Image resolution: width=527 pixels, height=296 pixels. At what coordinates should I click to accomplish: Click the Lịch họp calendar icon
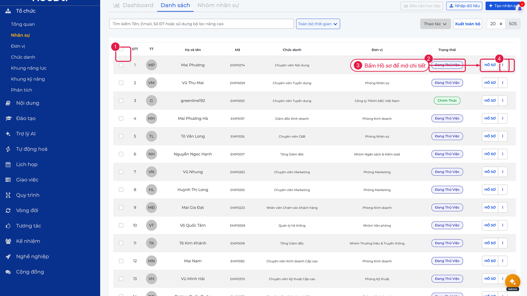(x=8, y=164)
